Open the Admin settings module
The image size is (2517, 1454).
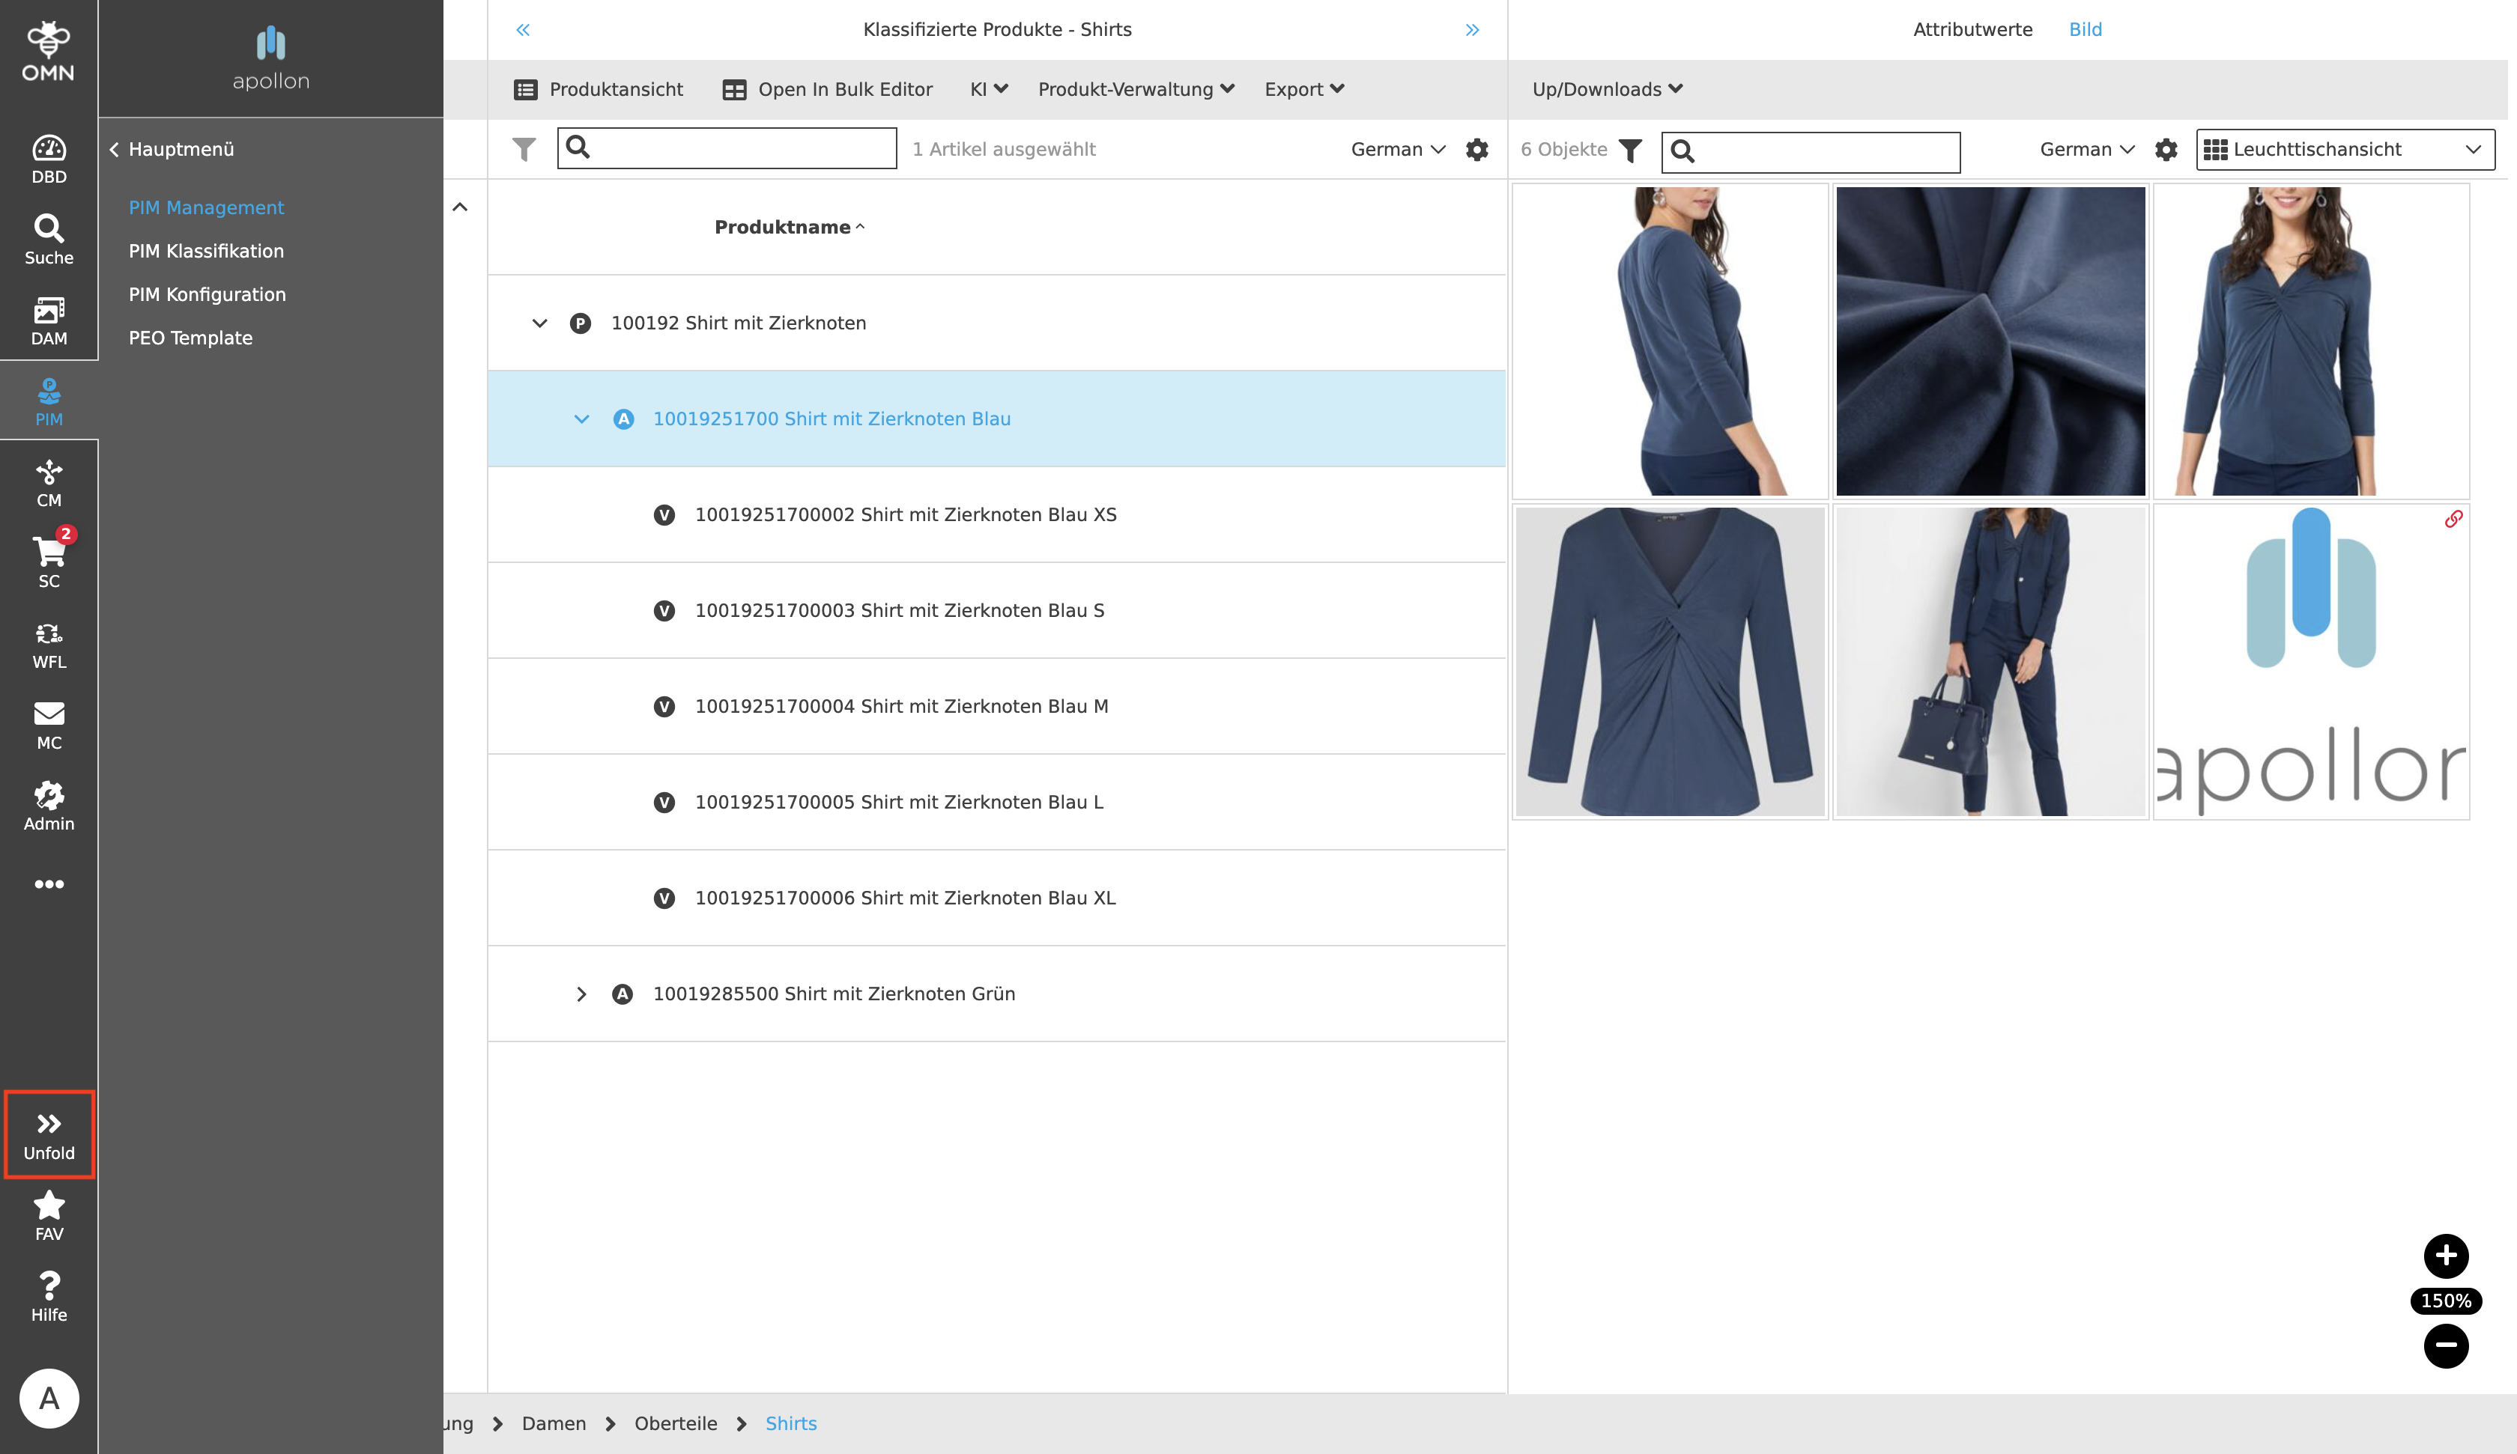(x=49, y=805)
